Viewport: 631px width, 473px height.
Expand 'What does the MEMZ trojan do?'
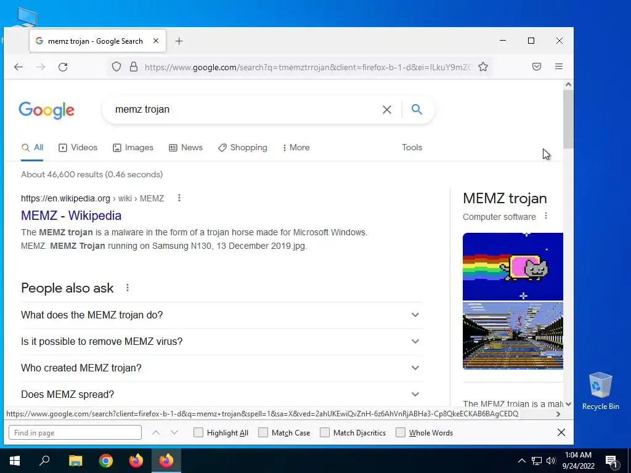(221, 315)
